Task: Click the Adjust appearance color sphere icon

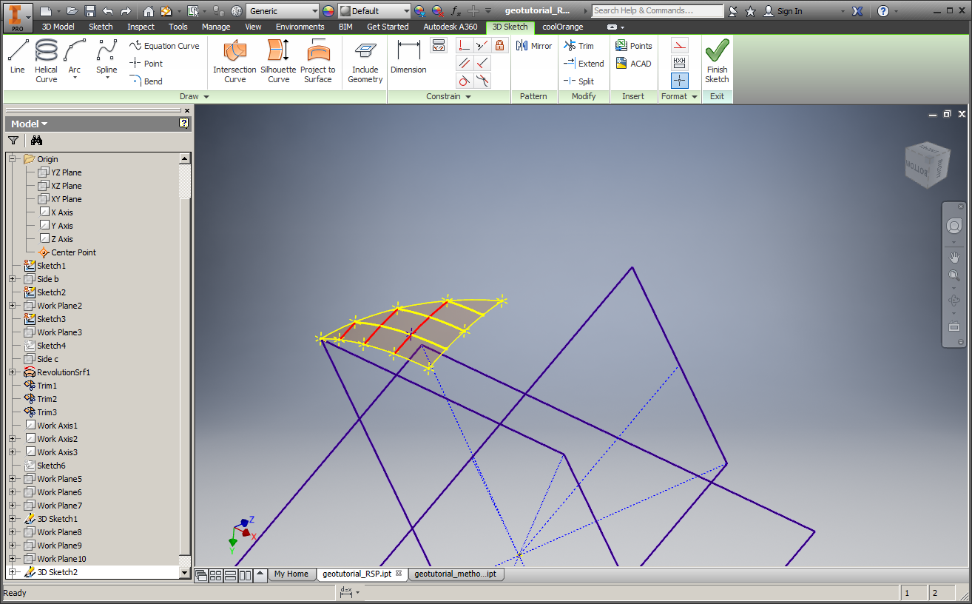Action: [419, 11]
